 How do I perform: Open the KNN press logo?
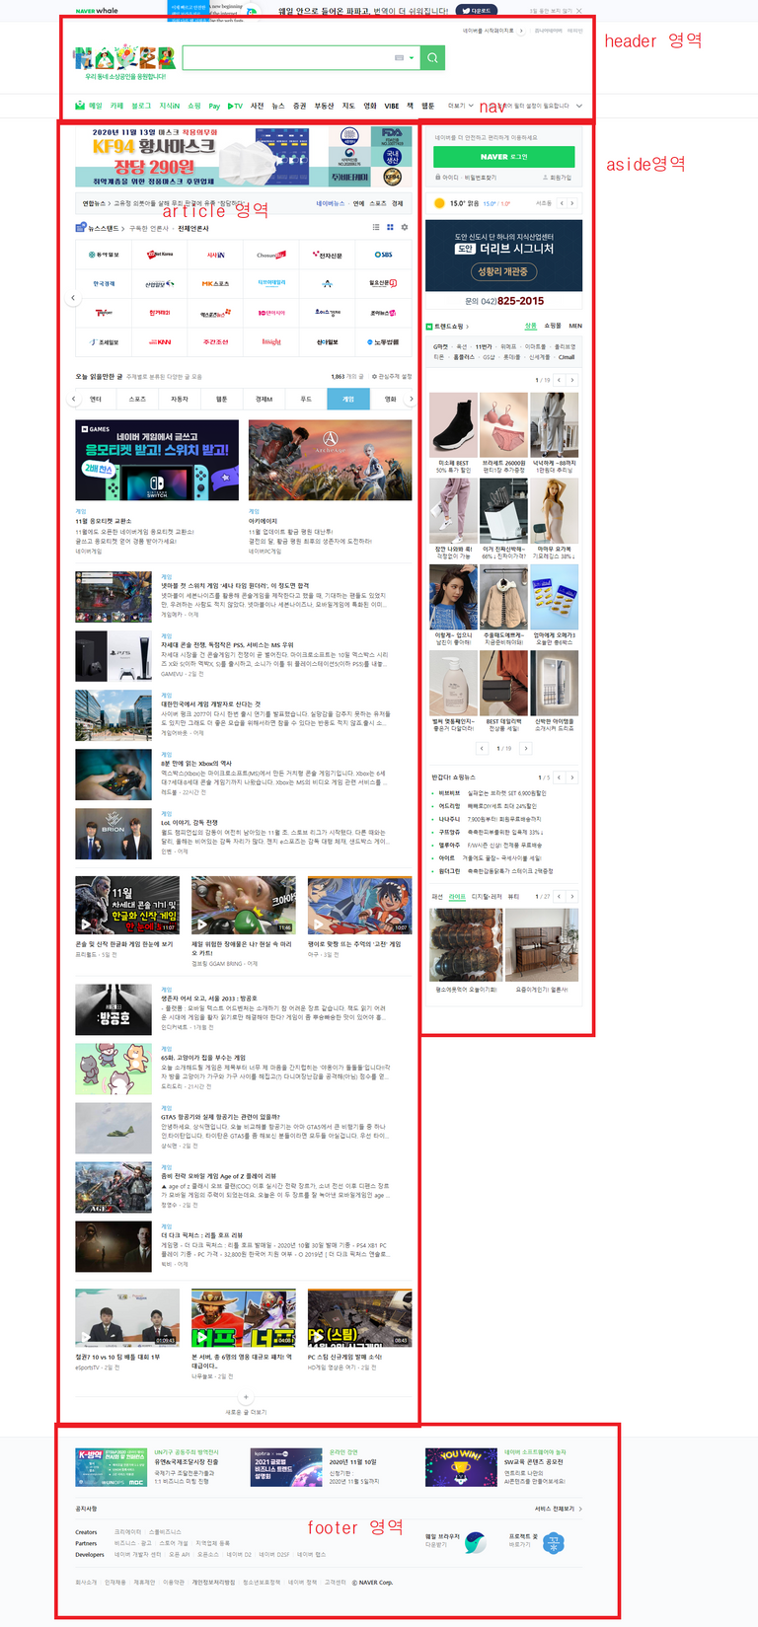(160, 341)
